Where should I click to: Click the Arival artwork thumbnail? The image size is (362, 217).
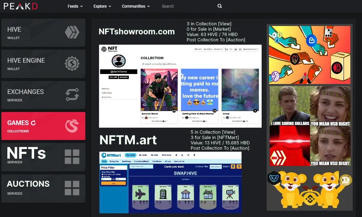[240, 90]
